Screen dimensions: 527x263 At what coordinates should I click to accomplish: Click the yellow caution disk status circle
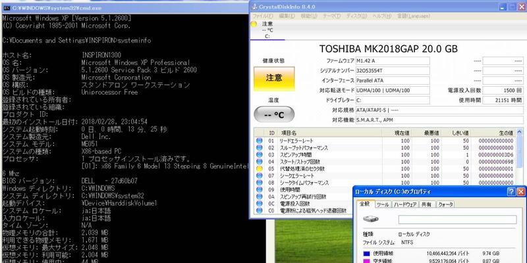pos(254,24)
